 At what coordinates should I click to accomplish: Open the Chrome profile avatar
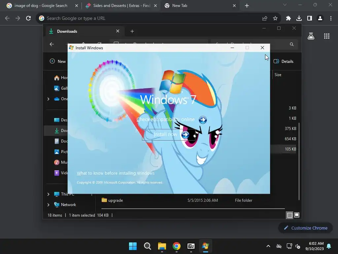point(320,19)
